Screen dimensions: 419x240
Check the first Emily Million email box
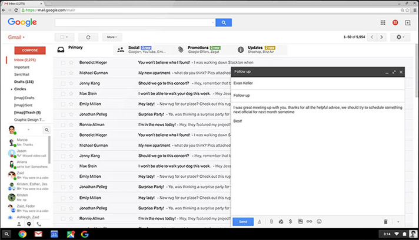63,104
